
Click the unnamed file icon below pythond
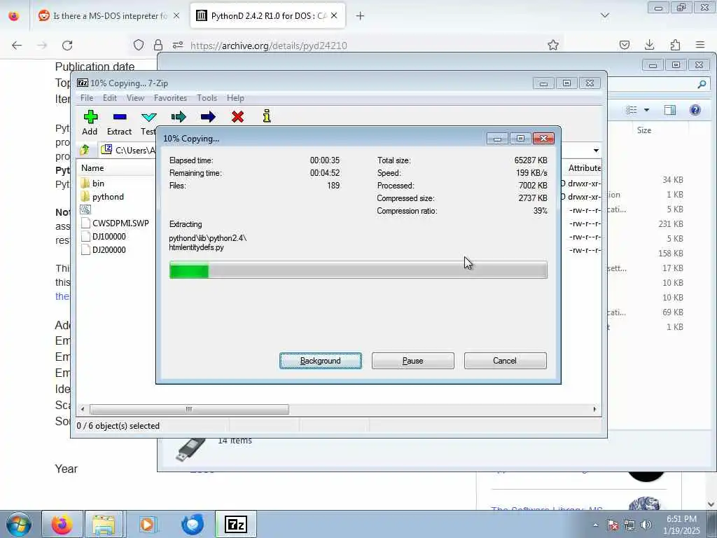point(85,210)
